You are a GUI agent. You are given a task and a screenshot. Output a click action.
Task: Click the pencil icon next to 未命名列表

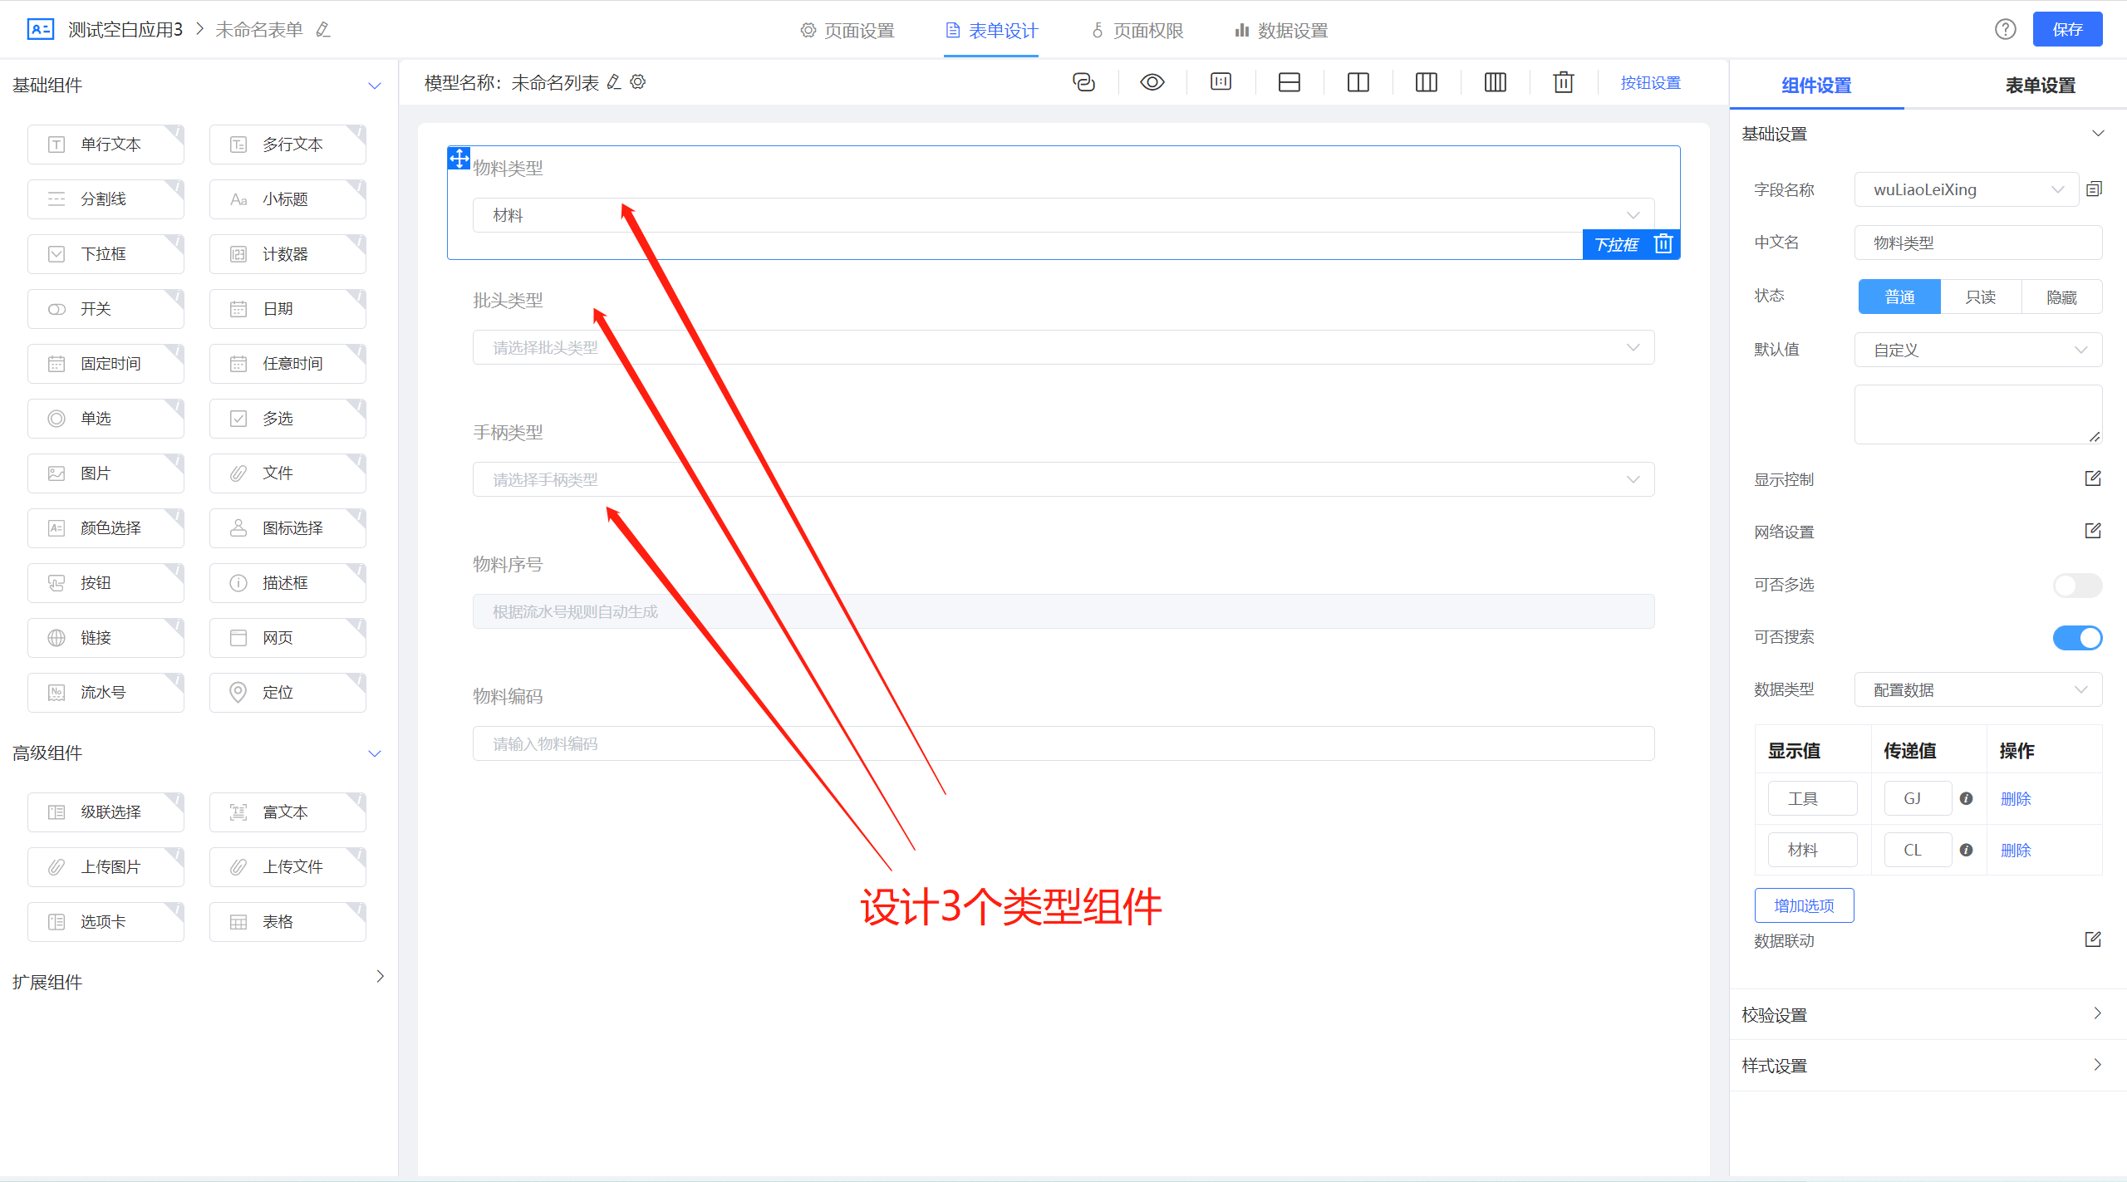tap(614, 82)
